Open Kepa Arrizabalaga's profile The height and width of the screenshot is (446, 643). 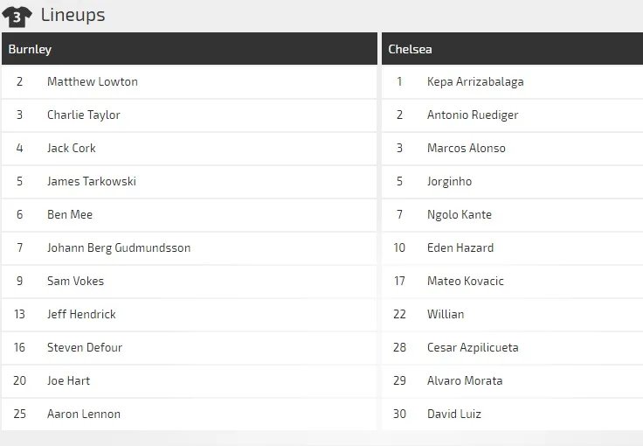(475, 82)
